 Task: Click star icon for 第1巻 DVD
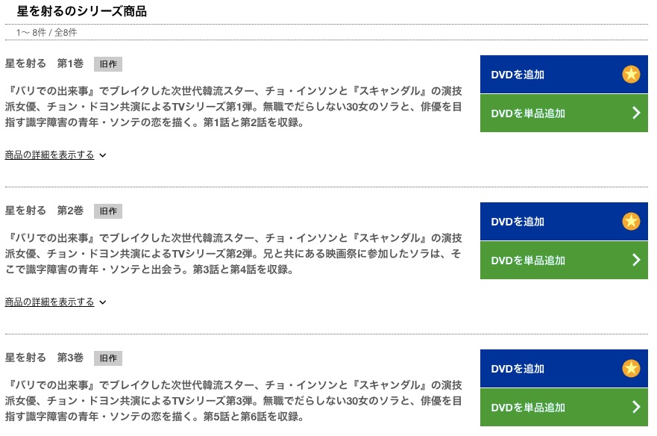[631, 74]
